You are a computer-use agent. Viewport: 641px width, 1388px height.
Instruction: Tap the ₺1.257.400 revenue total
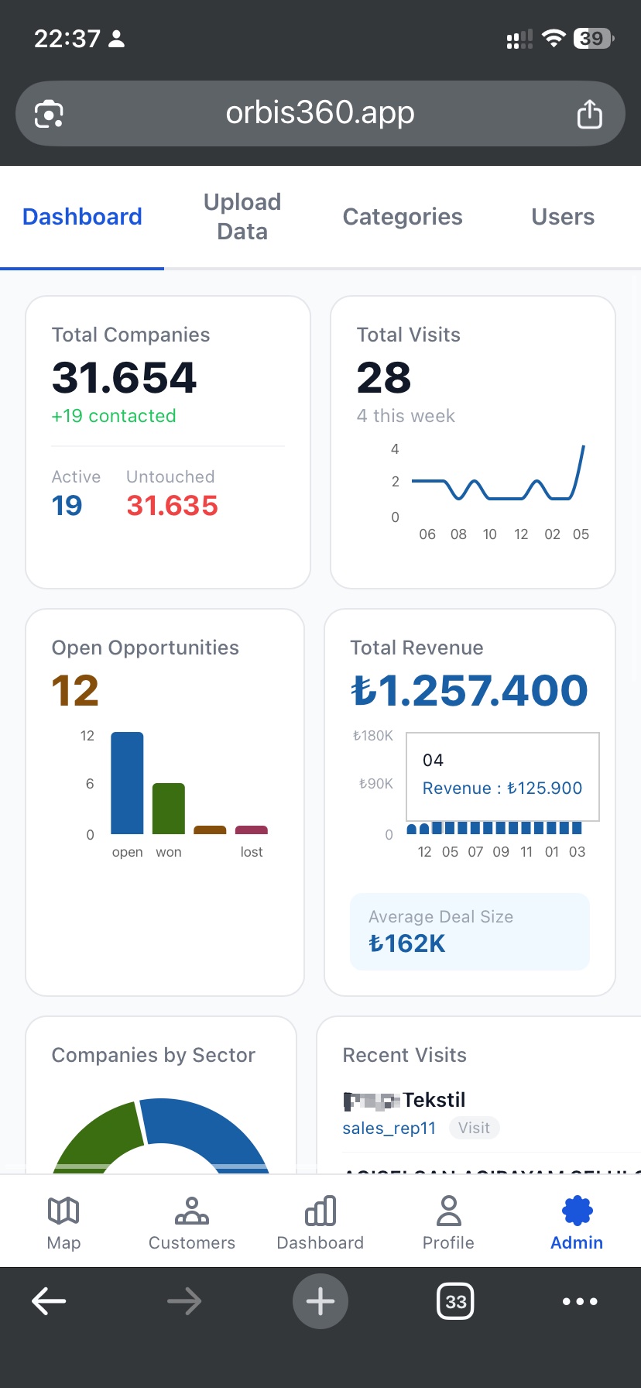[x=469, y=690]
